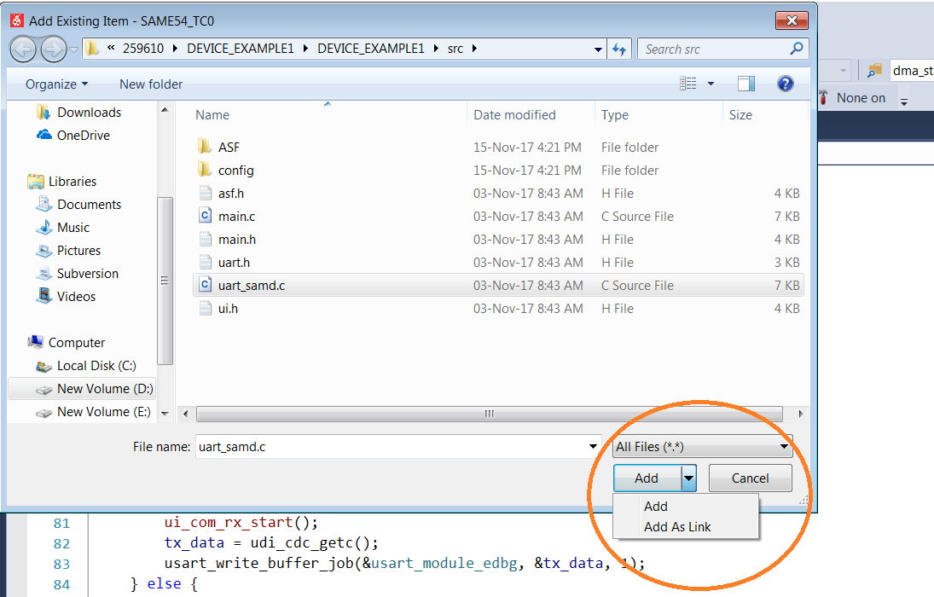Screen dimensions: 934x597
Task: Select New Volume (D:)
Action: tap(82, 389)
